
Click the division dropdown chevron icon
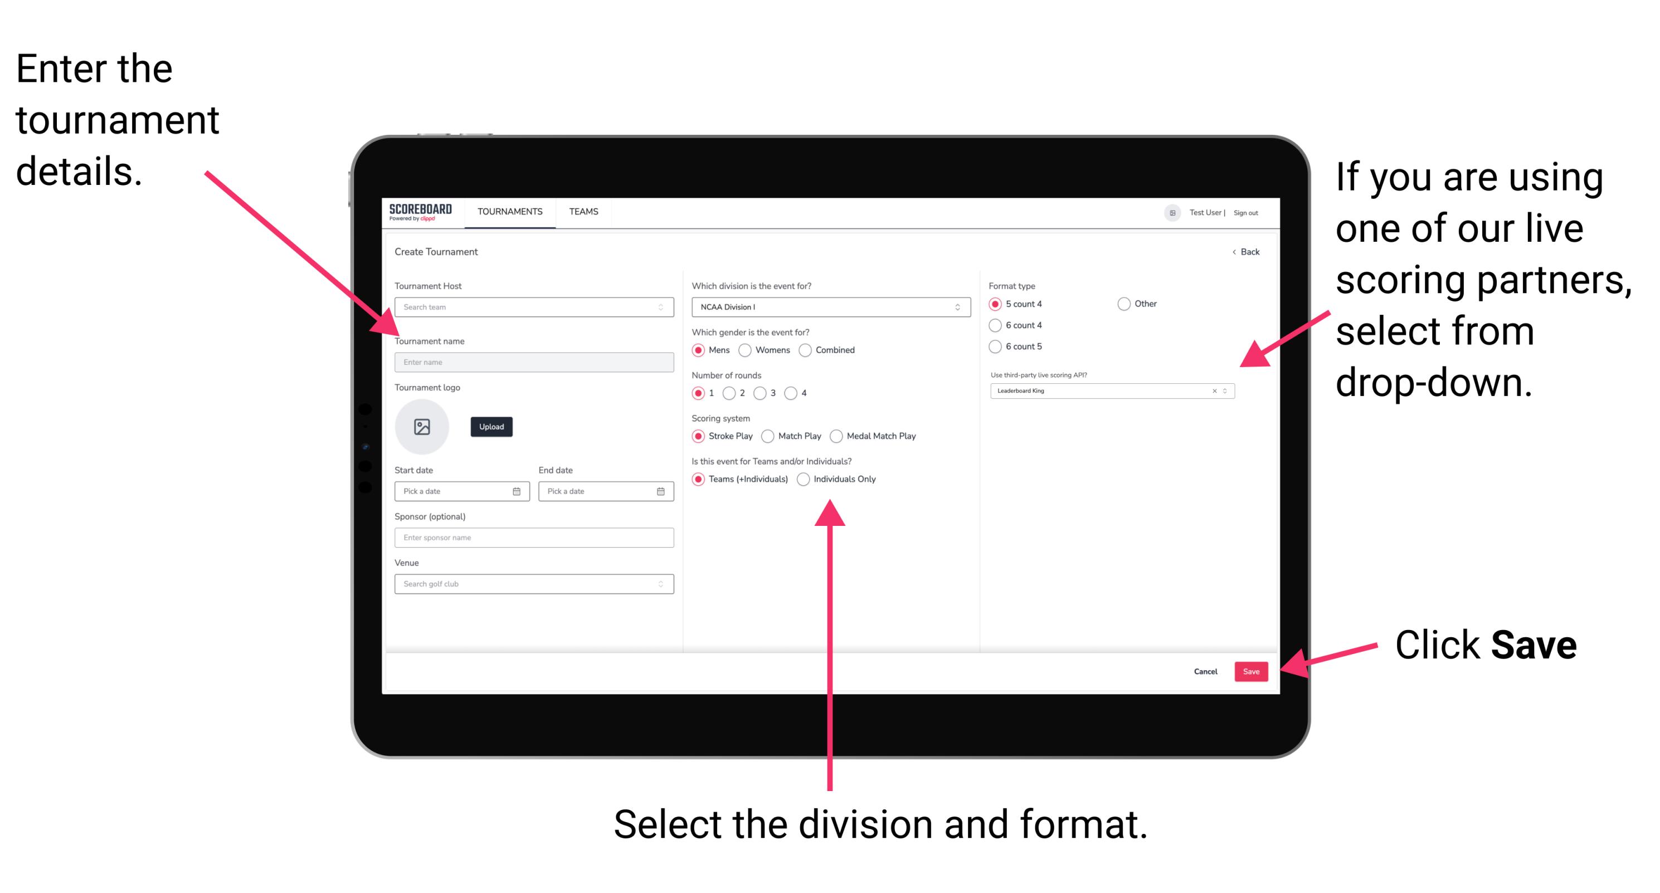click(957, 308)
